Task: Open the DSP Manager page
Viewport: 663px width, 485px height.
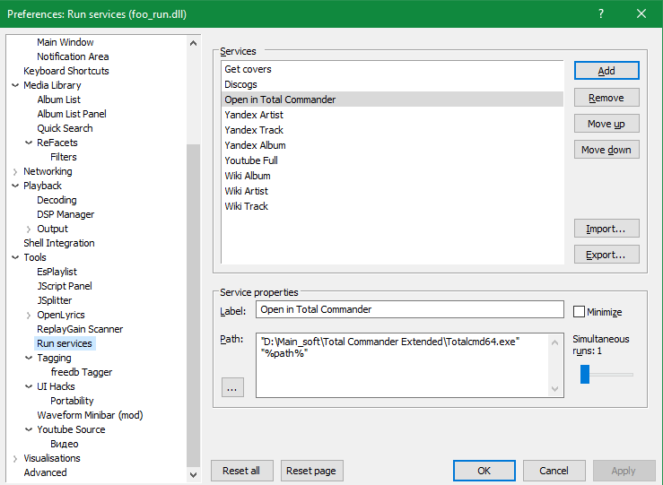Action: point(65,214)
